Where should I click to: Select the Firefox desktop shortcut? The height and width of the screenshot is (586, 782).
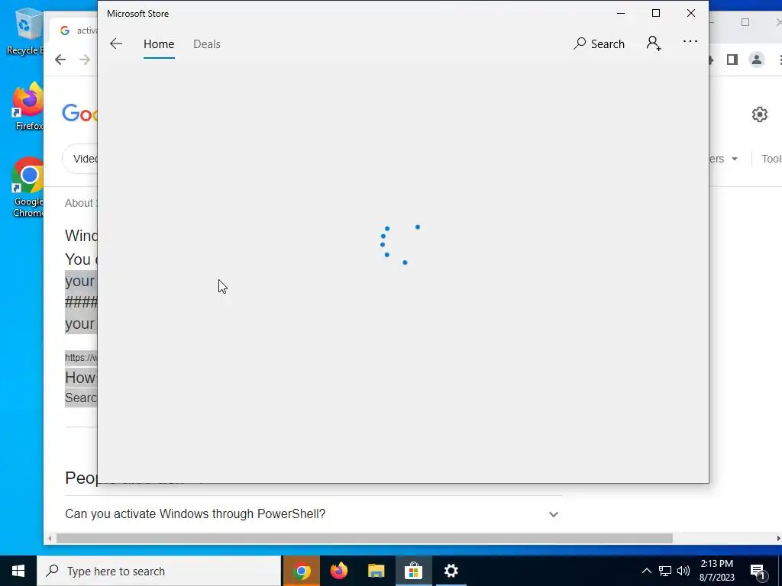coord(28,107)
